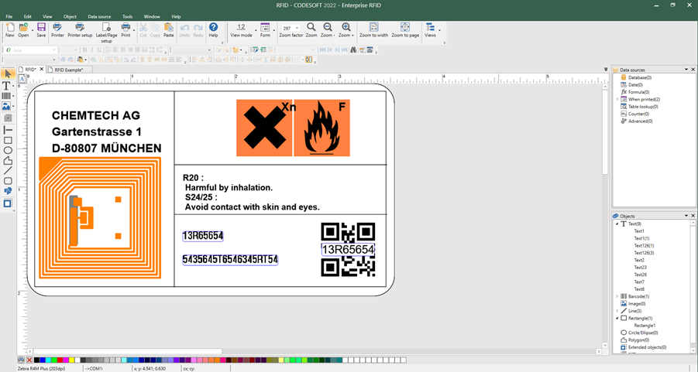The width and height of the screenshot is (698, 372).
Task: Click Zoom out (Zoom -)
Action: [x=327, y=30]
